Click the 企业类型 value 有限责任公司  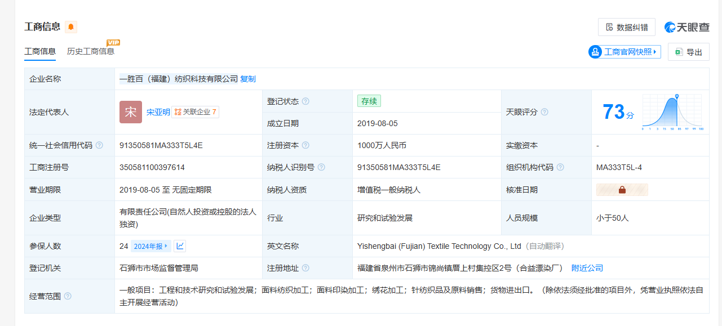[188, 218]
